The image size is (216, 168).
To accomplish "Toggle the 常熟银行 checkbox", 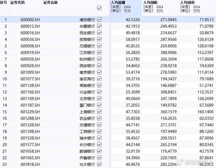I will [x=99, y=86].
